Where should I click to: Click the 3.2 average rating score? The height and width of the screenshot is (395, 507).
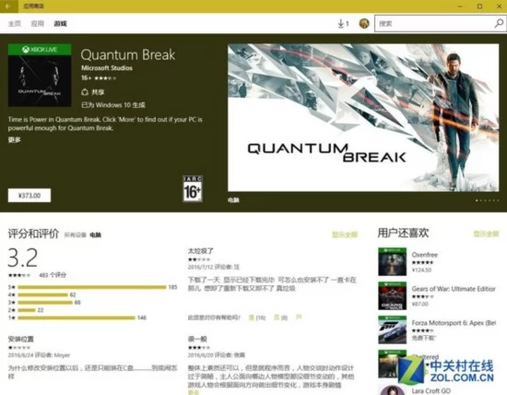tap(23, 258)
